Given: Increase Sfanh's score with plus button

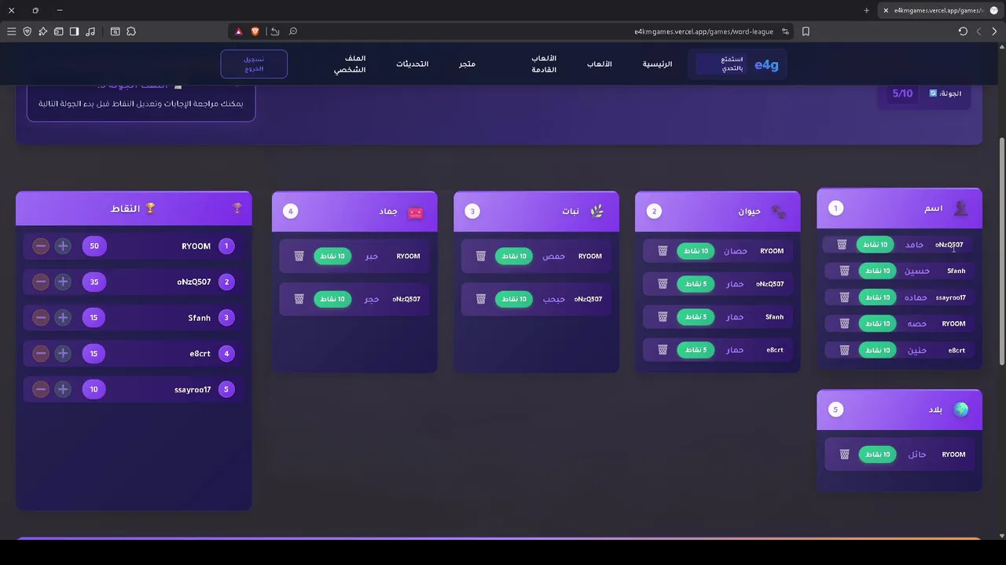Looking at the screenshot, I should click(x=63, y=318).
